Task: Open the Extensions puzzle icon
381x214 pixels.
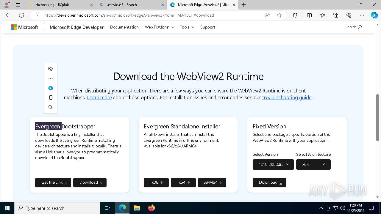Action: pyautogui.click(x=295, y=15)
